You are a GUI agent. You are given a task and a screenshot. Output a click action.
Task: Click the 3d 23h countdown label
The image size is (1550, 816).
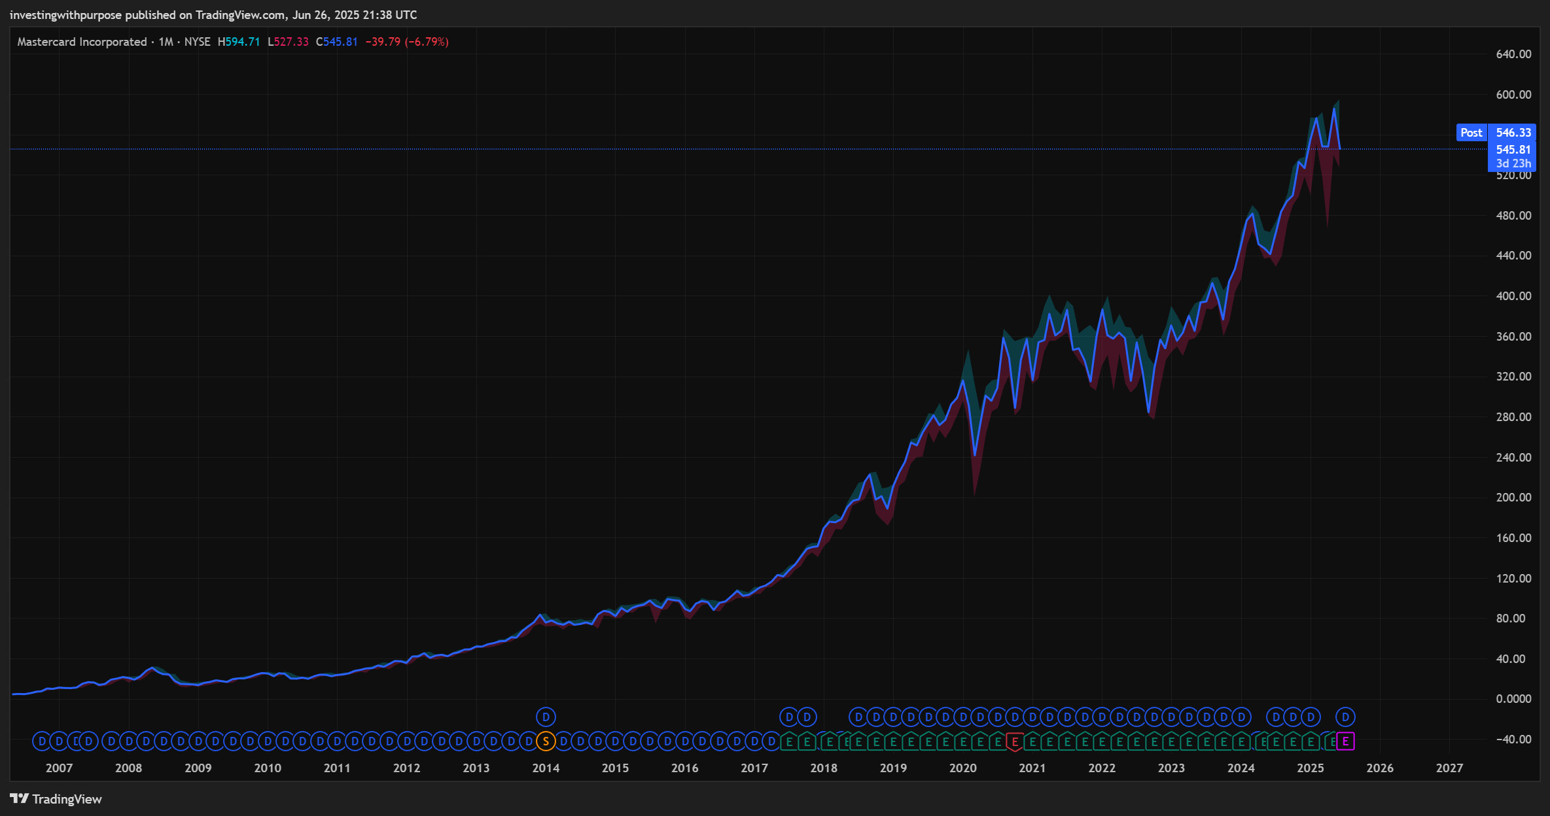point(1513,163)
